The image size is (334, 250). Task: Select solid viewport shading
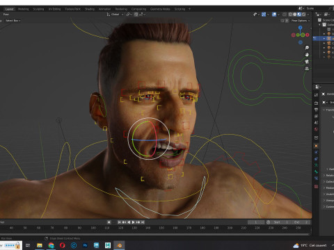(x=294, y=15)
